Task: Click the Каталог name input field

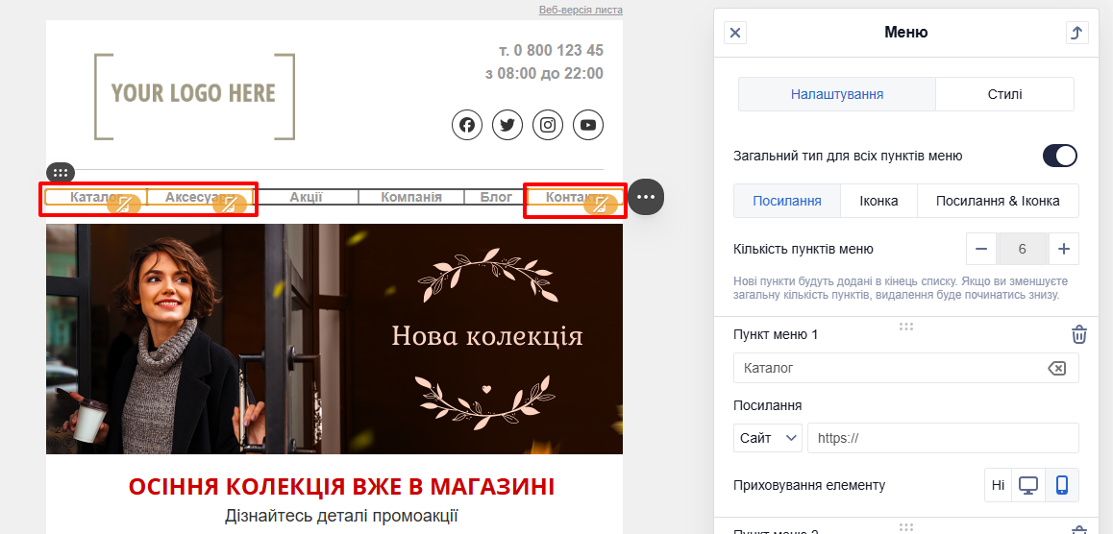Action: pos(905,368)
